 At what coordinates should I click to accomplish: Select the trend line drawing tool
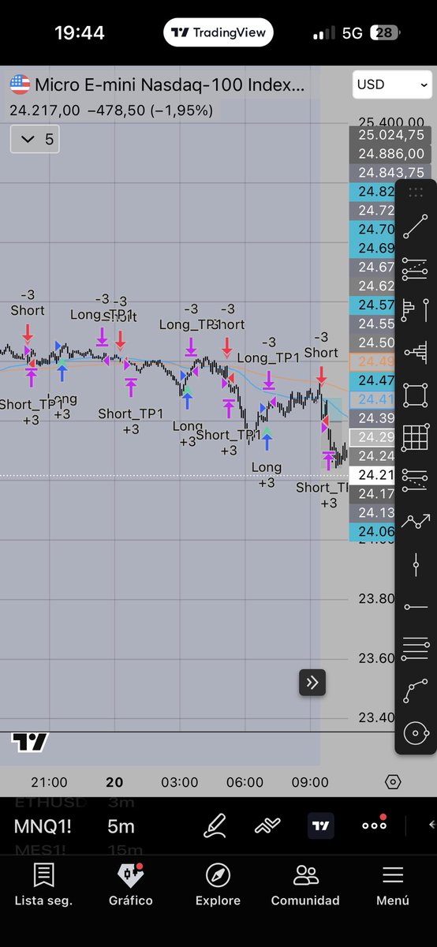tap(415, 226)
